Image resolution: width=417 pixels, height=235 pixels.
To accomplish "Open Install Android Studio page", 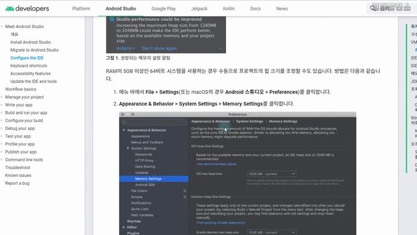I will click(31, 42).
